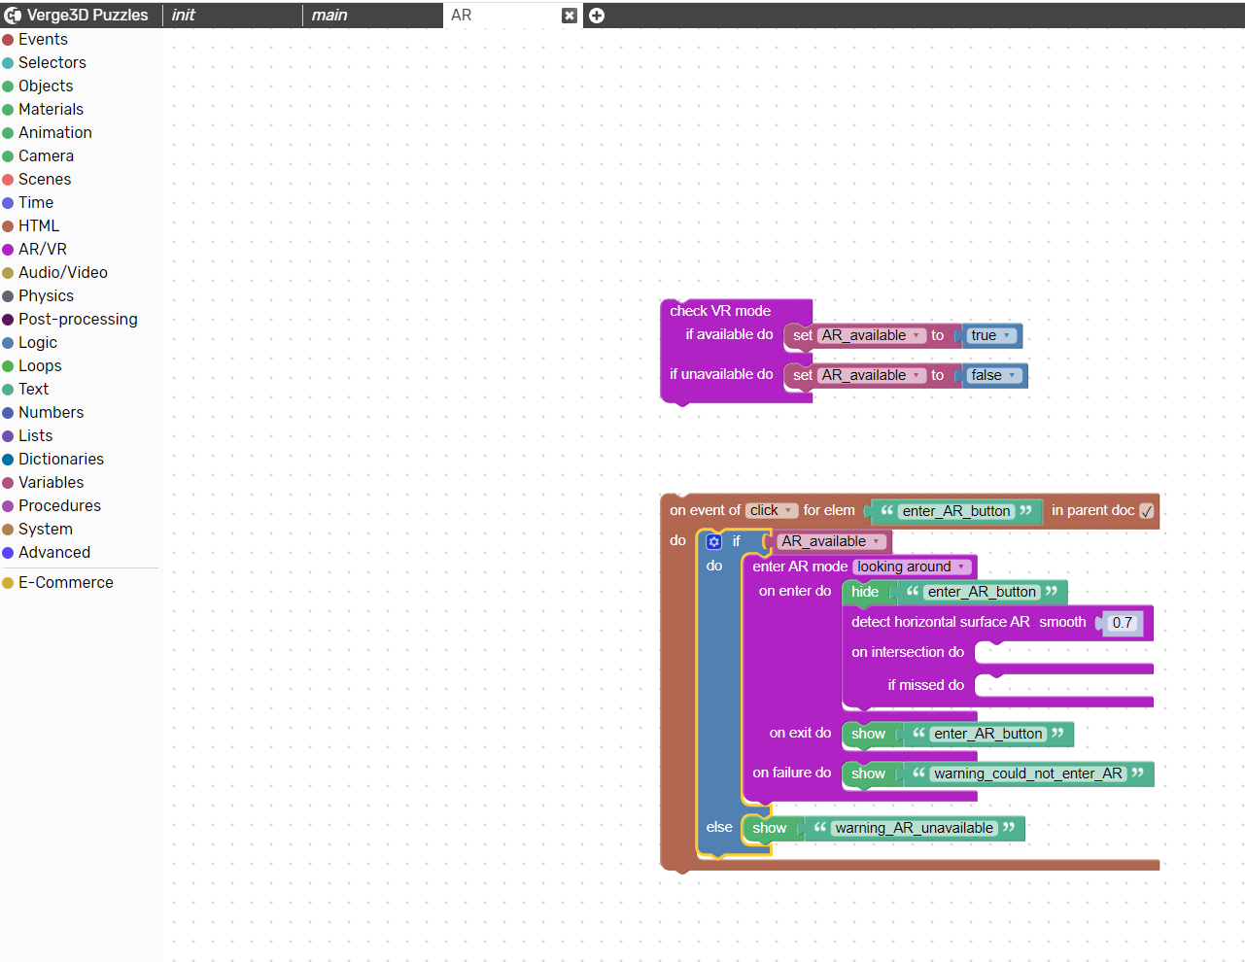
Task: Open the Variables category
Action: tap(51, 482)
